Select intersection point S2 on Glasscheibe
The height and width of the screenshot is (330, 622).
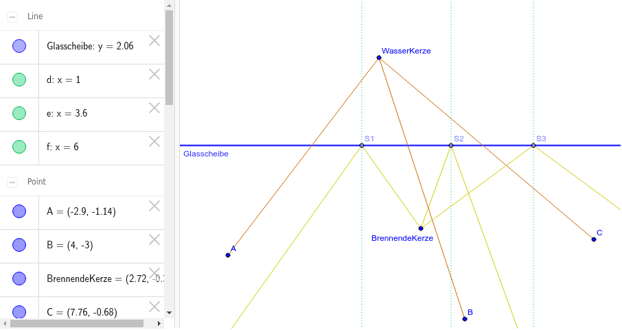pyautogui.click(x=451, y=145)
